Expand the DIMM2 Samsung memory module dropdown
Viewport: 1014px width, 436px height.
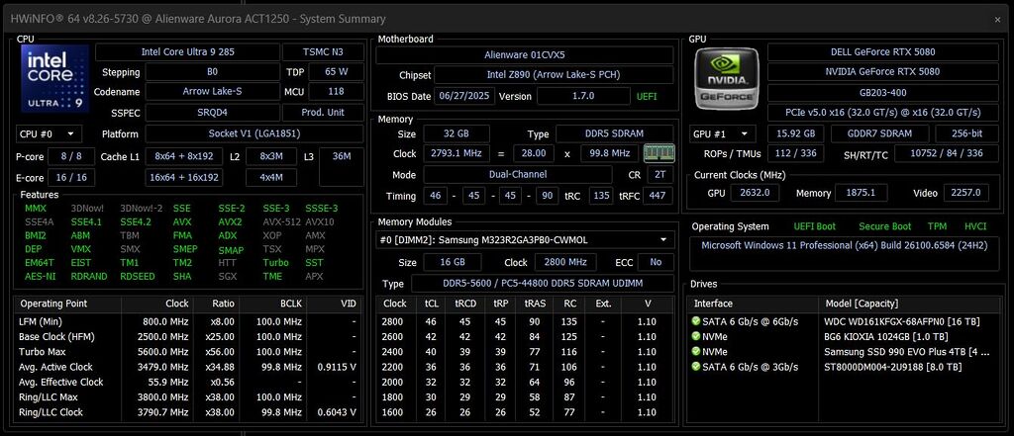[525, 239]
